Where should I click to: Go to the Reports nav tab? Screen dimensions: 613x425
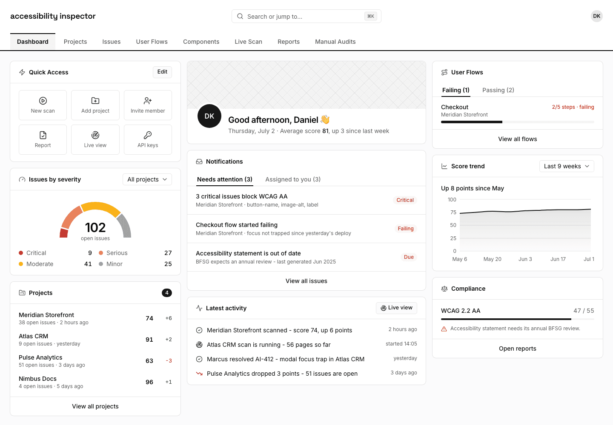[289, 42]
